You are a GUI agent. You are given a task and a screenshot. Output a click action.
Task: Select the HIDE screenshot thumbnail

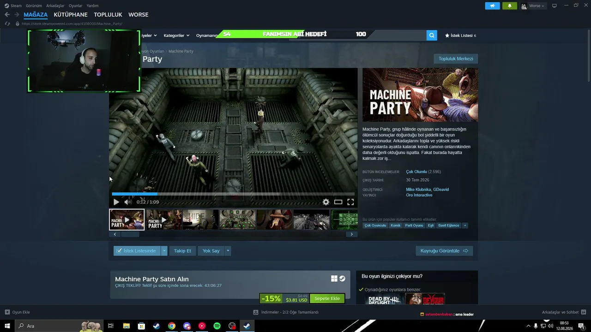coord(200,219)
